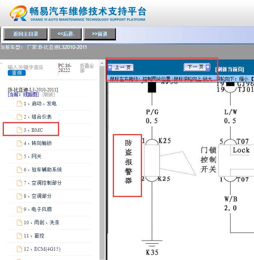
Task: Click the document icon beside 组合仪表
Action: point(19,117)
